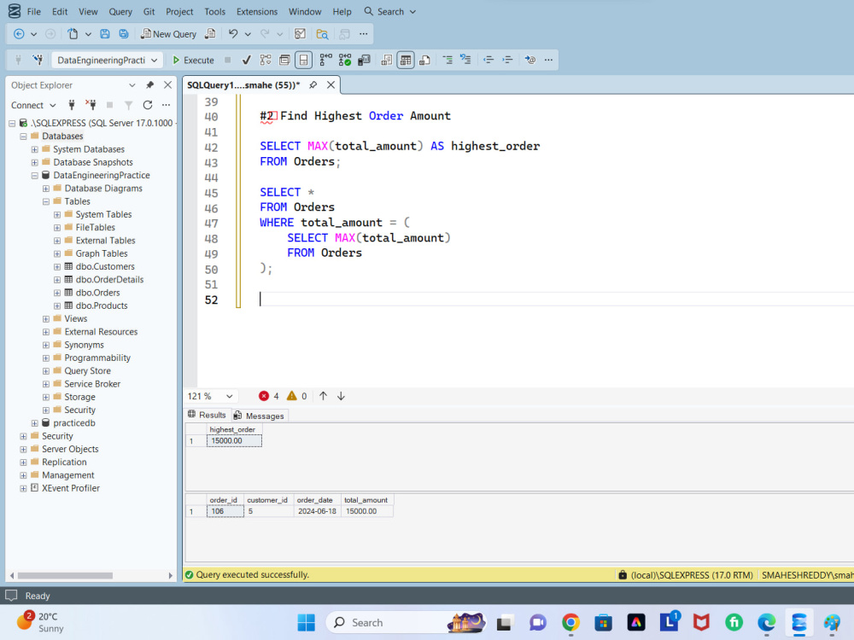Click the Disconnect icon in Object Explorer
This screenshot has width=854, height=640.
[91, 105]
